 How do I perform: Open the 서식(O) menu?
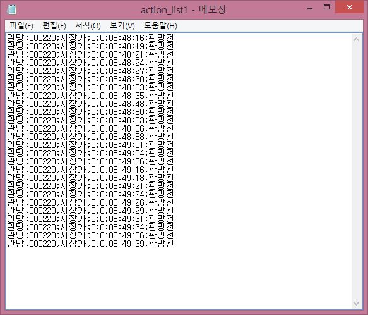pos(88,26)
